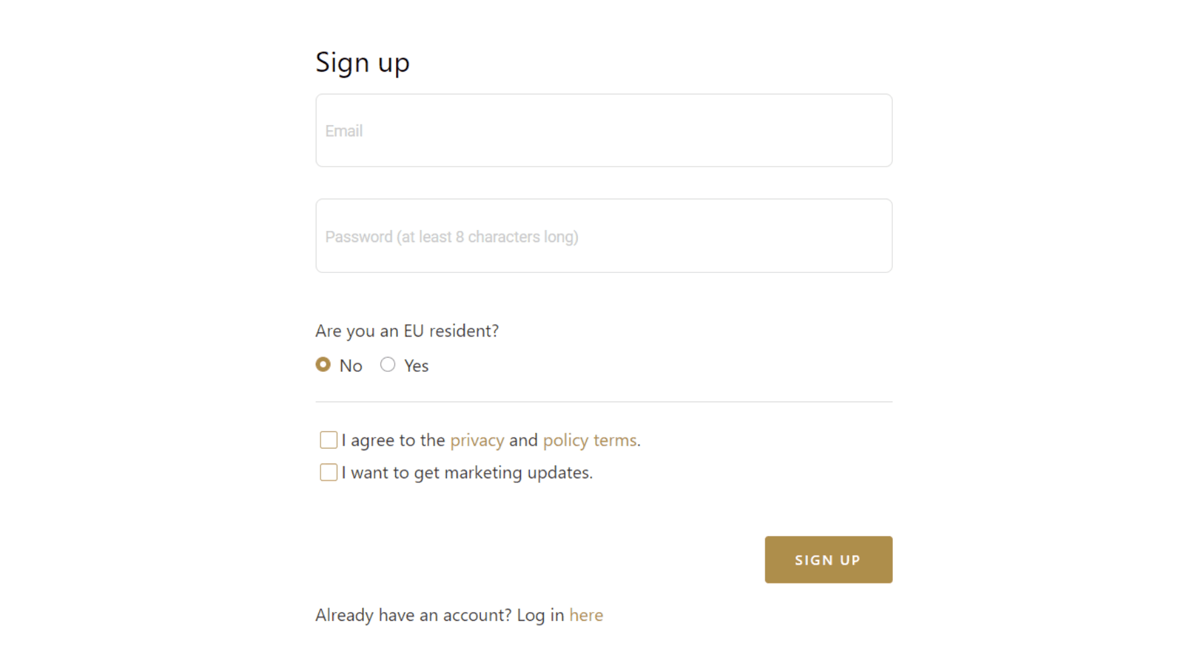Click the 'I agree to the' label text
Image resolution: width=1204 pixels, height=669 pixels.
coord(393,440)
